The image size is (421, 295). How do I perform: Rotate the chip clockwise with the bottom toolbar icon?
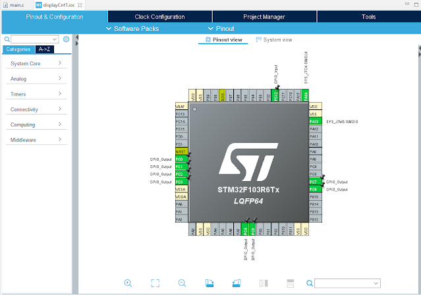209,283
